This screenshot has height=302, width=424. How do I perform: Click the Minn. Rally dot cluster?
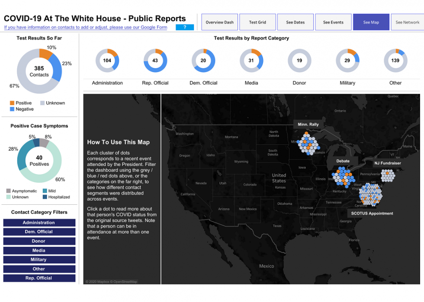pos(308,143)
